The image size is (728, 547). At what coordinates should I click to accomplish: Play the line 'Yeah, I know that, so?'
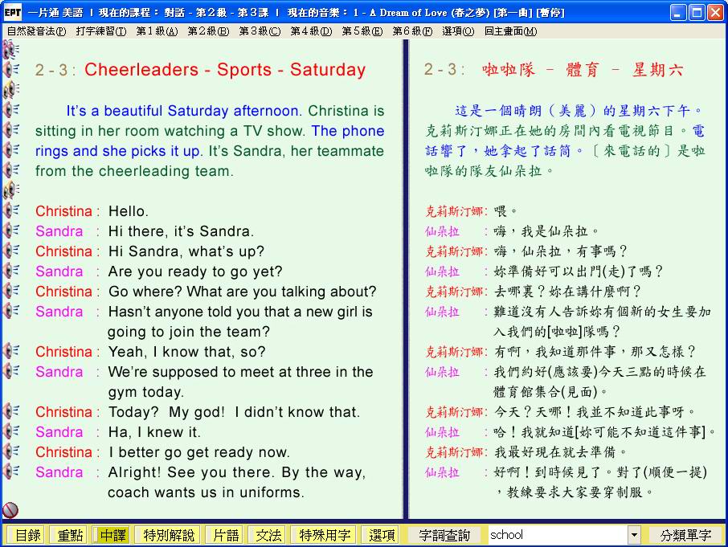pos(11,351)
